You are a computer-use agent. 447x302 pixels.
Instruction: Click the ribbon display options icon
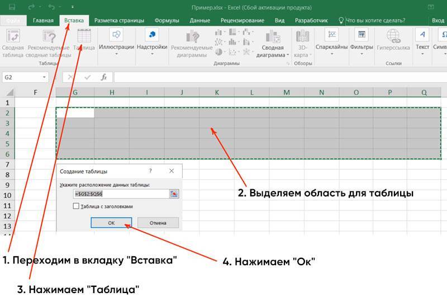pos(431,7)
